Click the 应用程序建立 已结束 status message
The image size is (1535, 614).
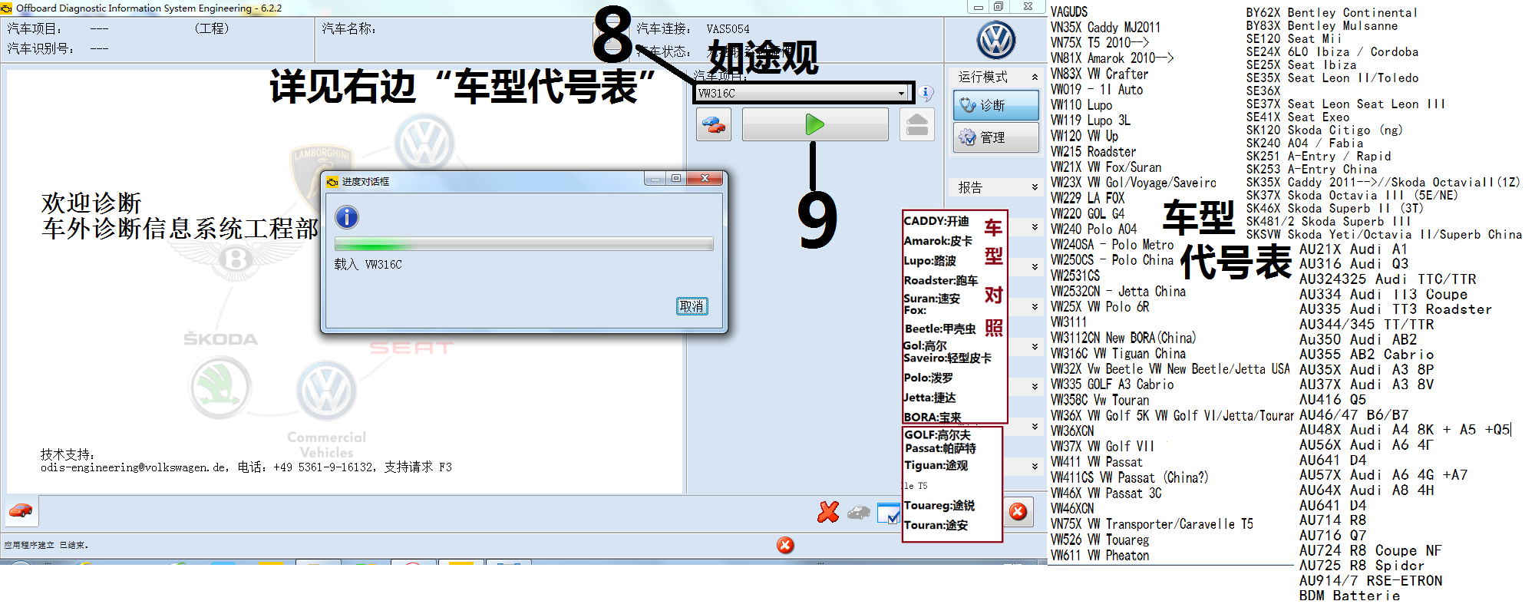(46, 545)
